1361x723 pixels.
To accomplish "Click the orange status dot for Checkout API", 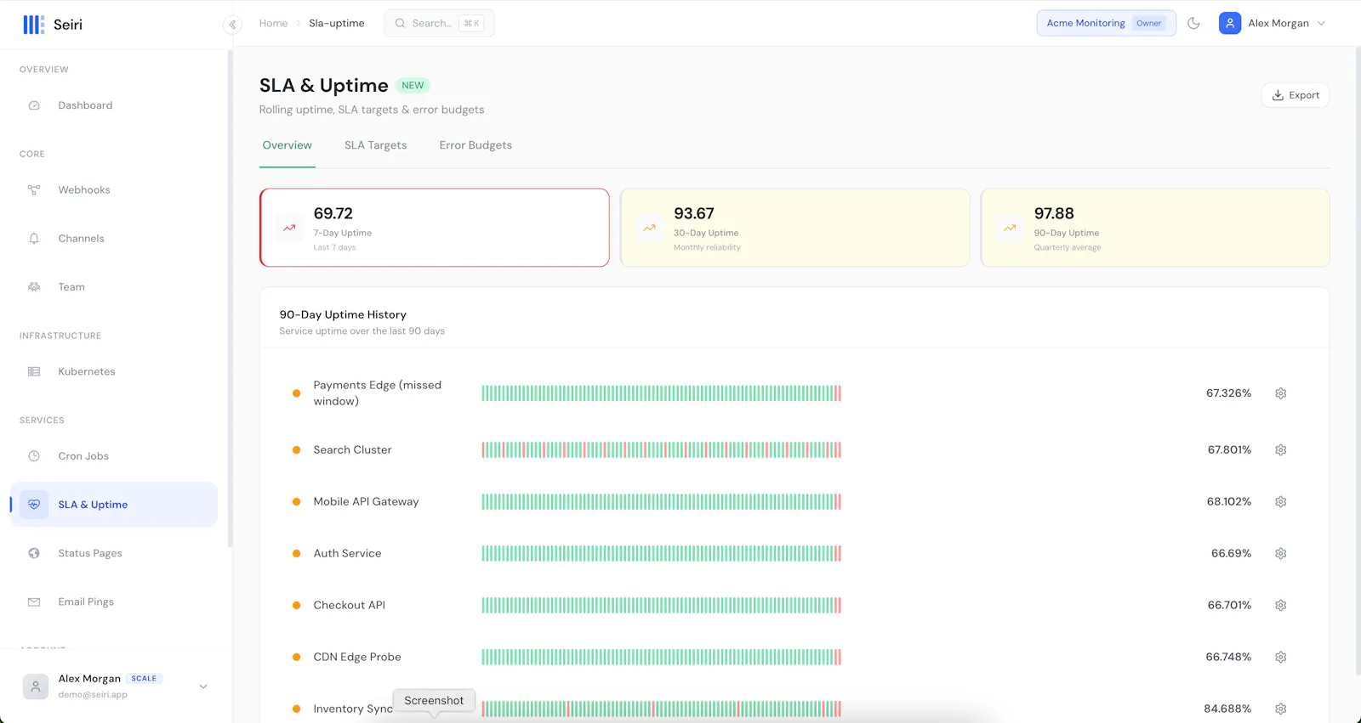I will pos(296,606).
